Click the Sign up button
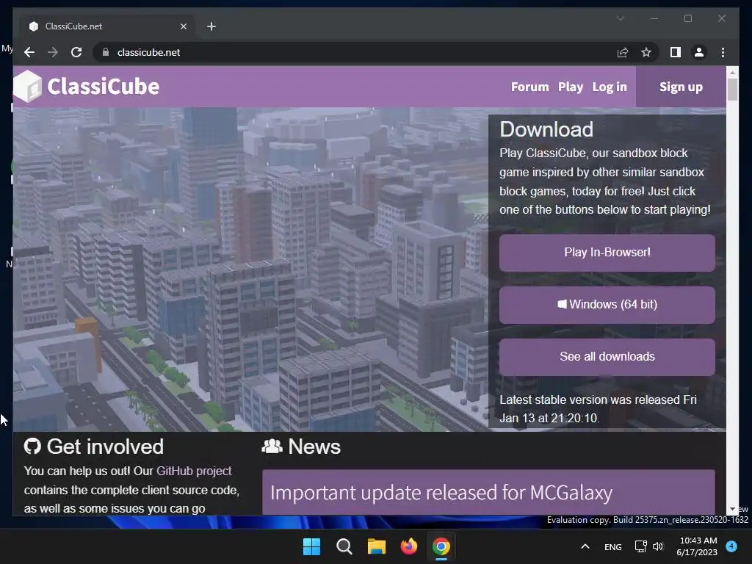This screenshot has width=752, height=564. pos(681,87)
